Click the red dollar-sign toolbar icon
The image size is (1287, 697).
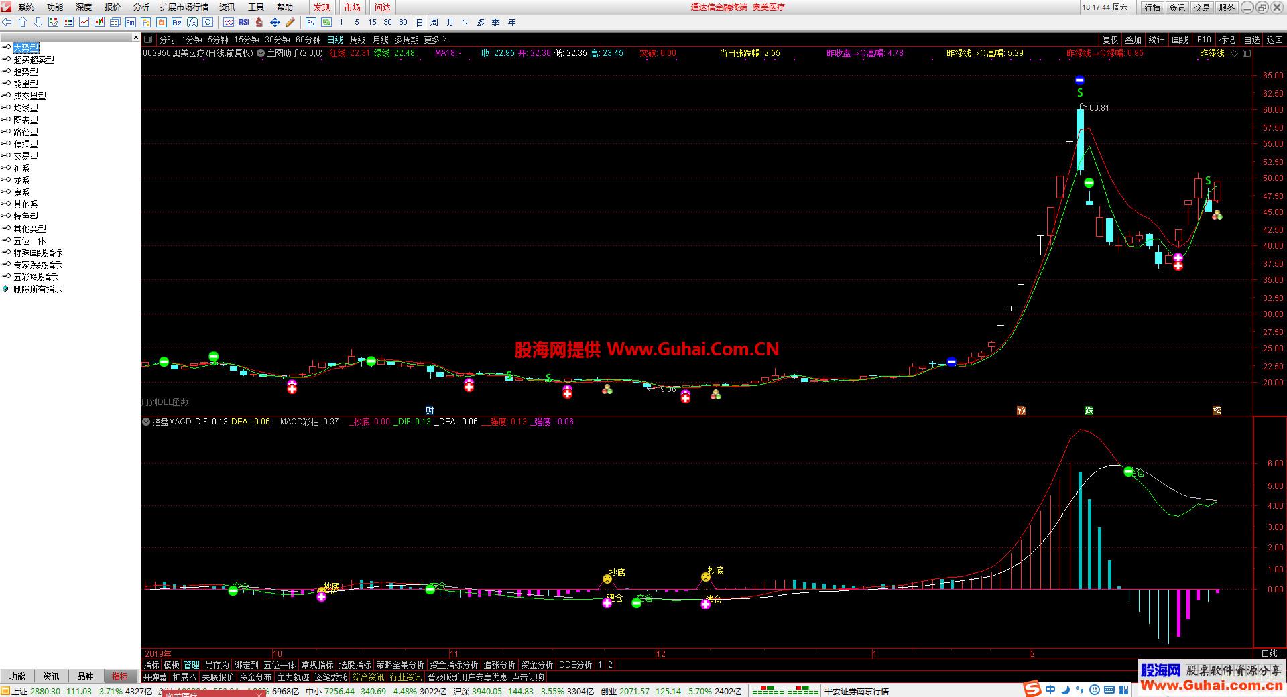(x=259, y=22)
